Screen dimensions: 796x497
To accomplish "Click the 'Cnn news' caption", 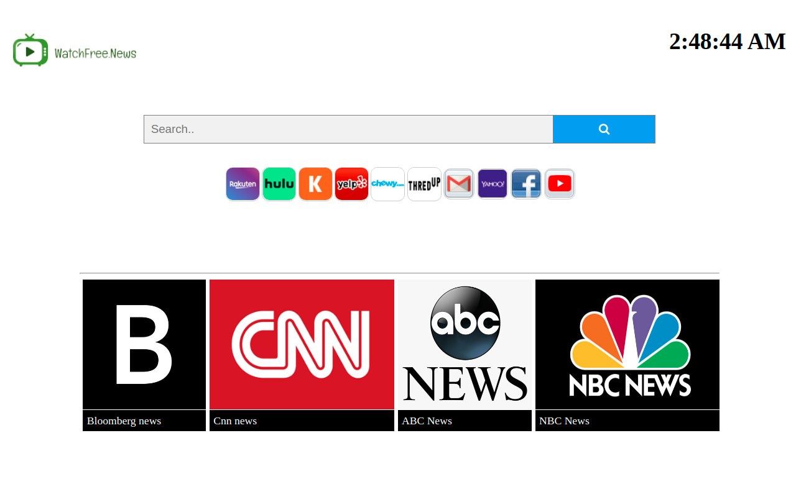I will (x=235, y=421).
